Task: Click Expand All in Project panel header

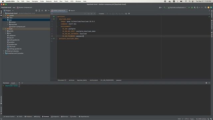Action: pyautogui.click(x=39, y=10)
